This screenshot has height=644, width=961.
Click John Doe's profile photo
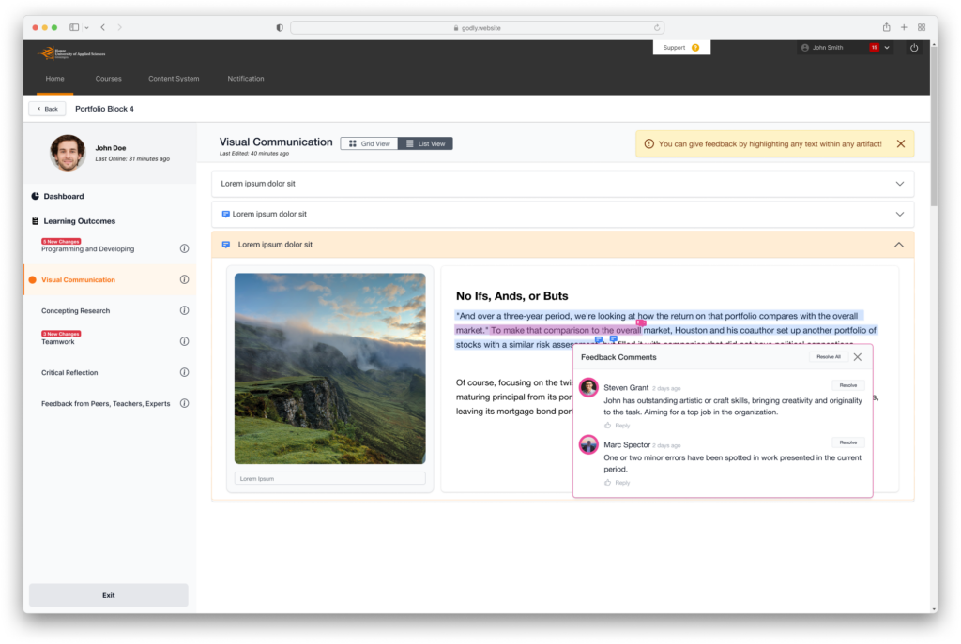coord(68,153)
